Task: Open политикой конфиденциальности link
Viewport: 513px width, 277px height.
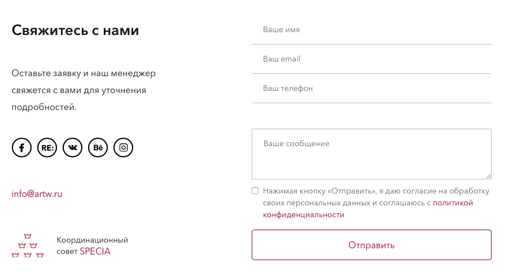Action: (x=368, y=209)
